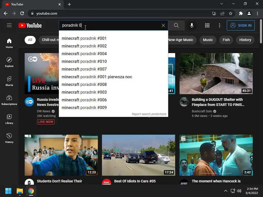Click the SIGN IN button
The height and width of the screenshot is (197, 263).
pyautogui.click(x=241, y=25)
